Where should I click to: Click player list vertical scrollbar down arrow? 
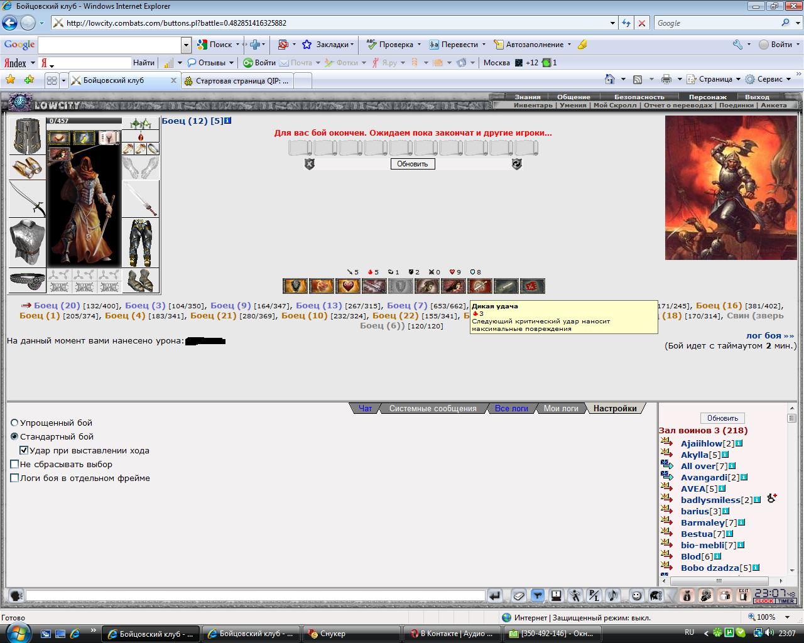[x=791, y=571]
